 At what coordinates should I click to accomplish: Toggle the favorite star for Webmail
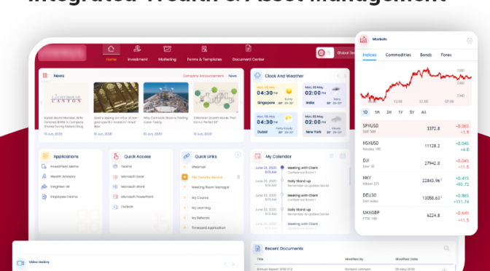point(184,167)
